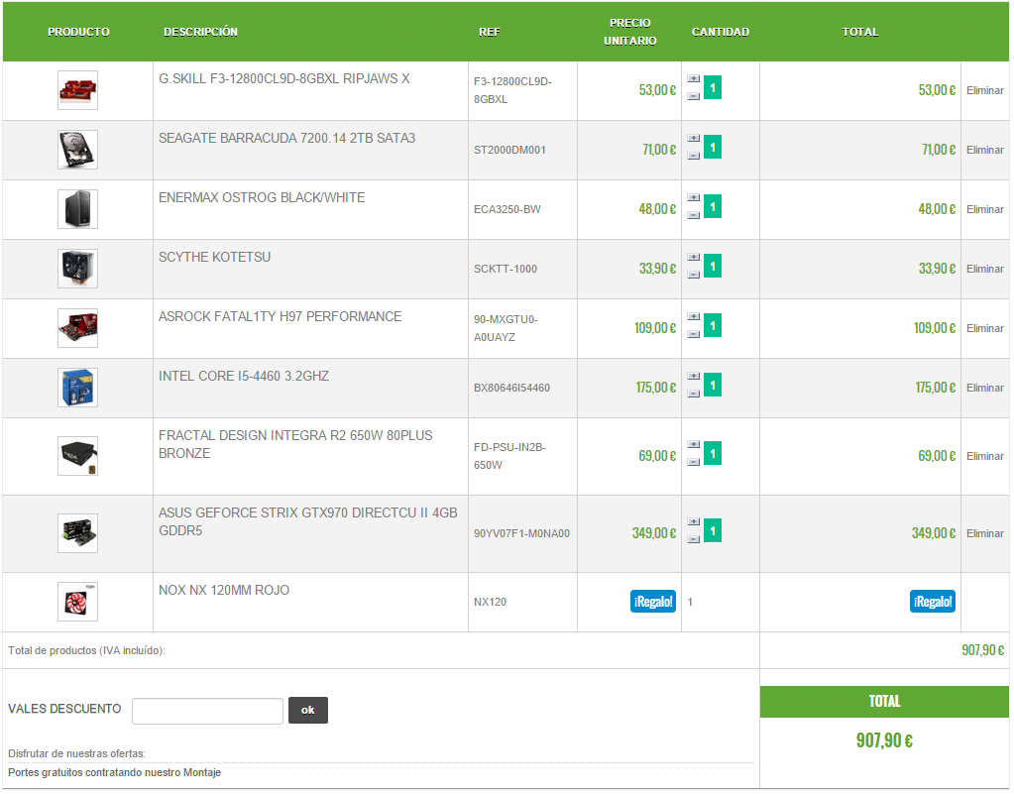Open Enermax Ostrog case thumbnail
The image size is (1014, 794).
pyautogui.click(x=77, y=209)
